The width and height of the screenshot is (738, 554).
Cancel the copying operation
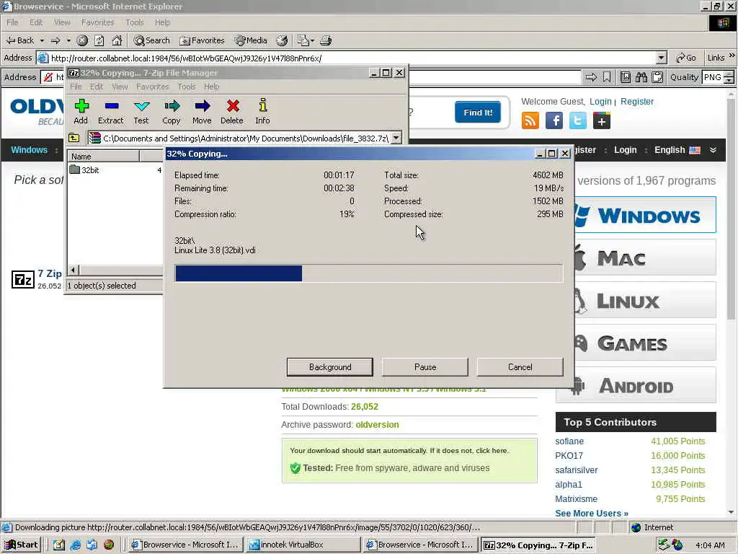coord(520,367)
